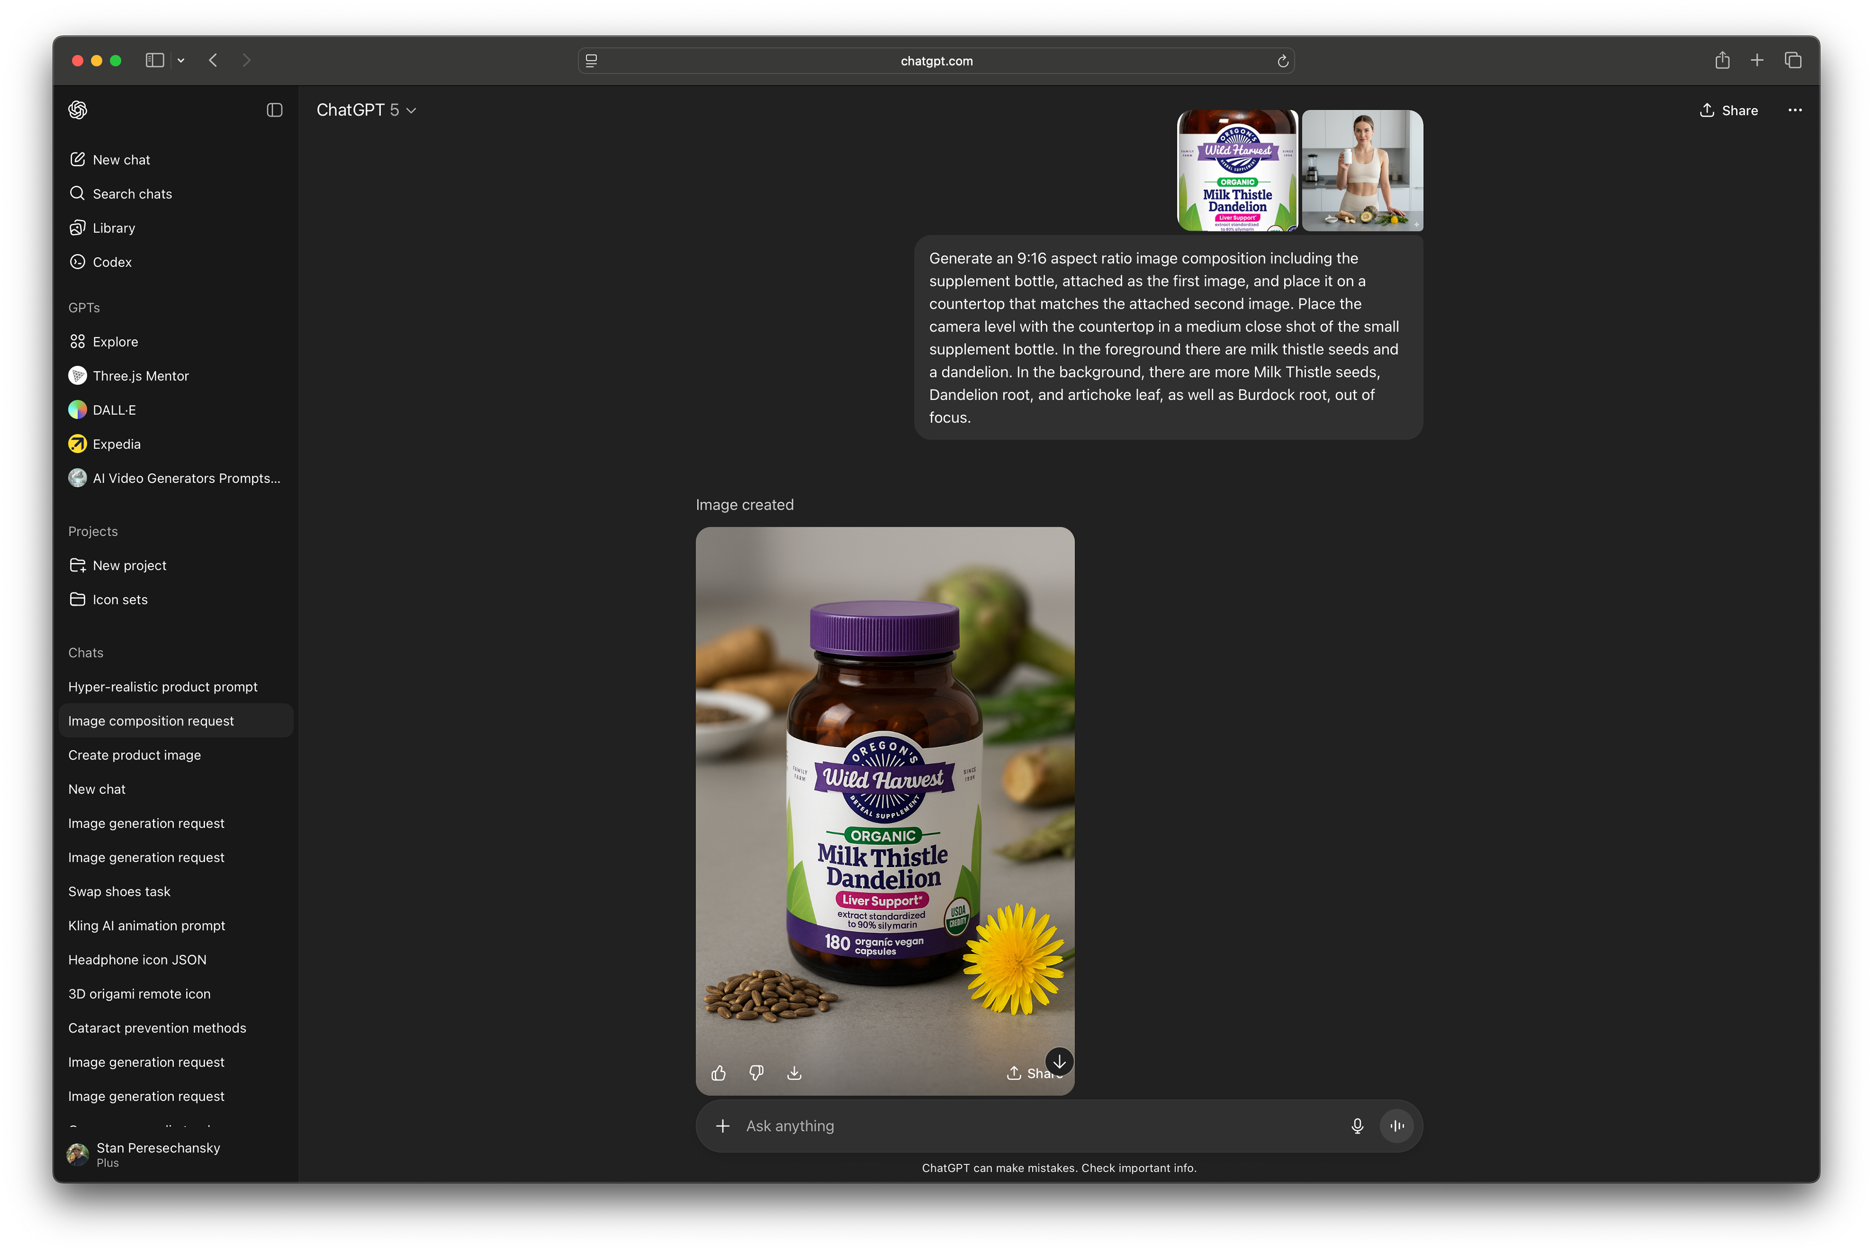Viewport: 1873px width, 1253px height.
Task: Click the thumbs up icon under image
Action: click(x=719, y=1073)
